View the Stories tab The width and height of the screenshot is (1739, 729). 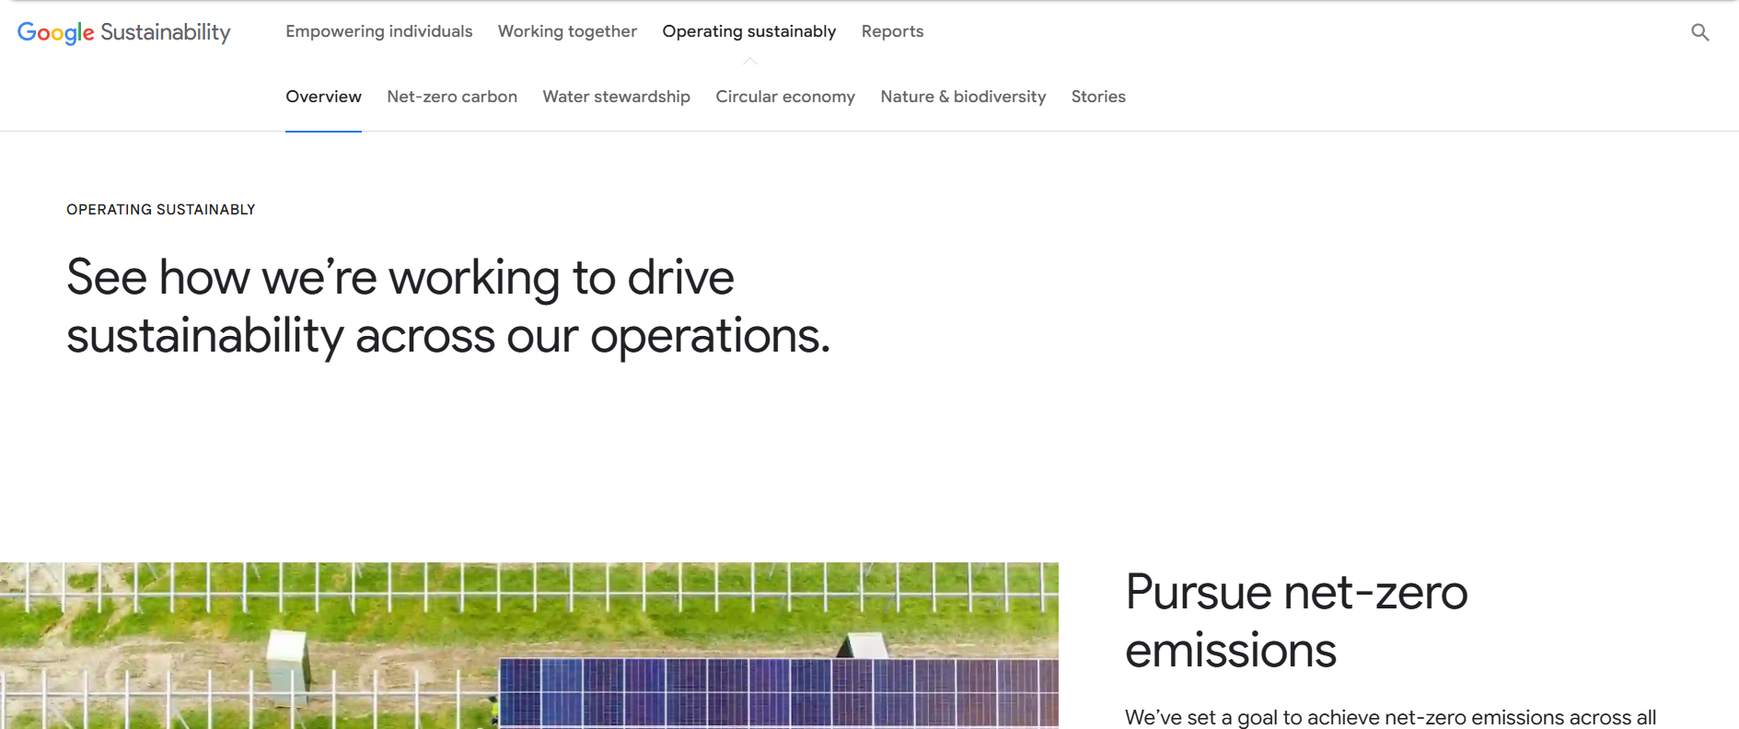(1098, 97)
